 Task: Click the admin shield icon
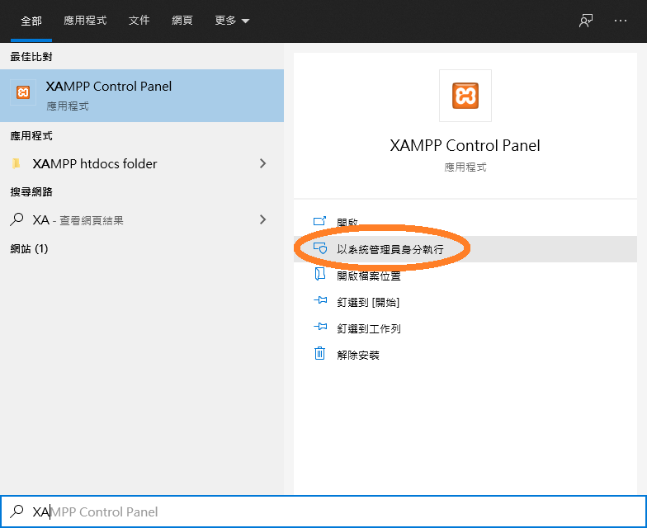320,248
